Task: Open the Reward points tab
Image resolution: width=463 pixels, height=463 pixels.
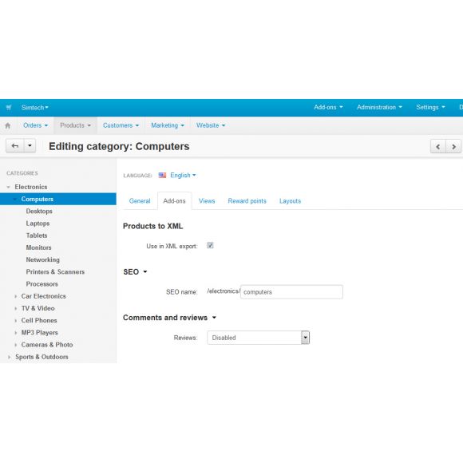Action: (x=247, y=201)
